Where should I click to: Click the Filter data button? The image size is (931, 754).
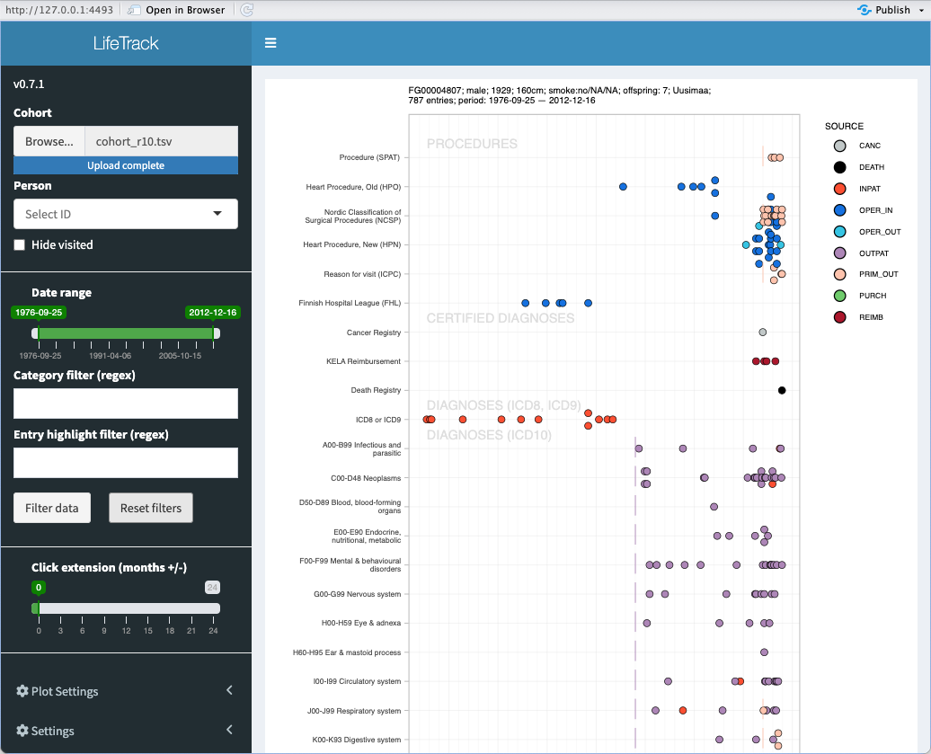(x=52, y=508)
